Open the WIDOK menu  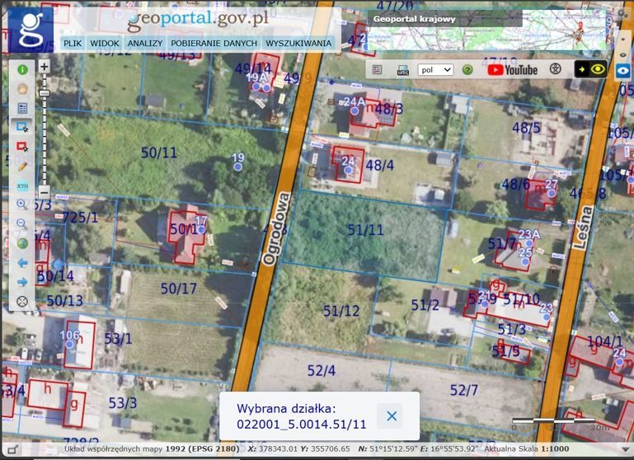tap(105, 43)
